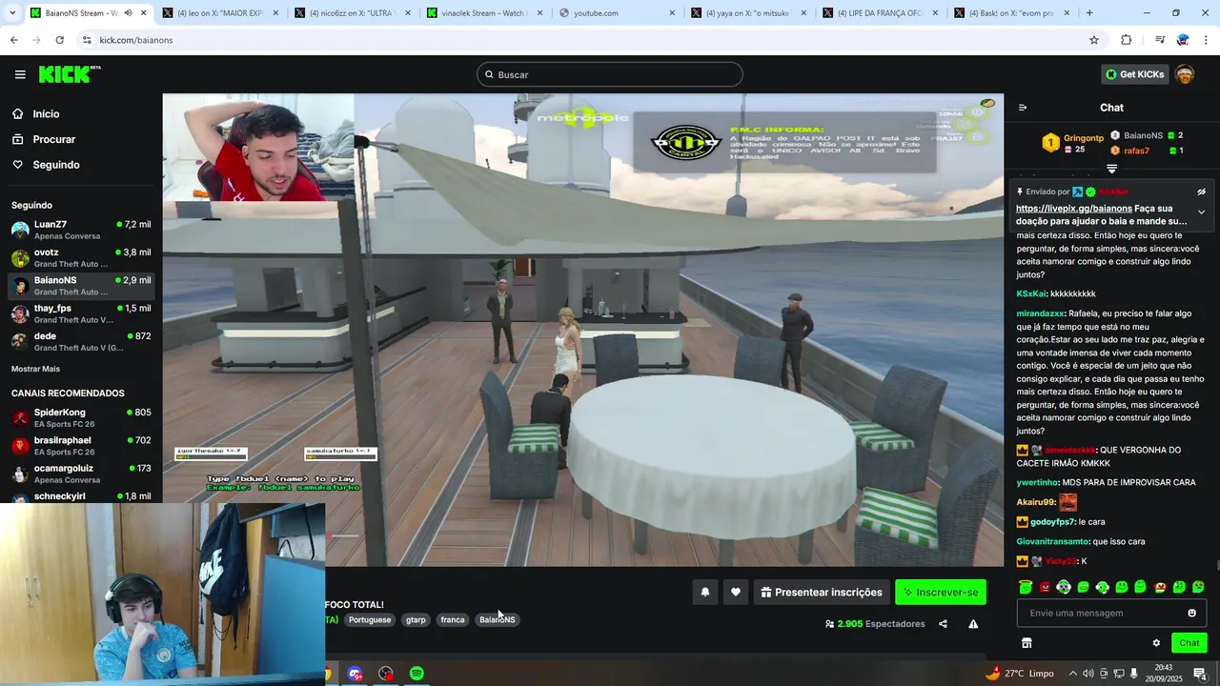Image resolution: width=1220 pixels, height=686 pixels.
Task: Open the chat shop icon
Action: click(1027, 643)
